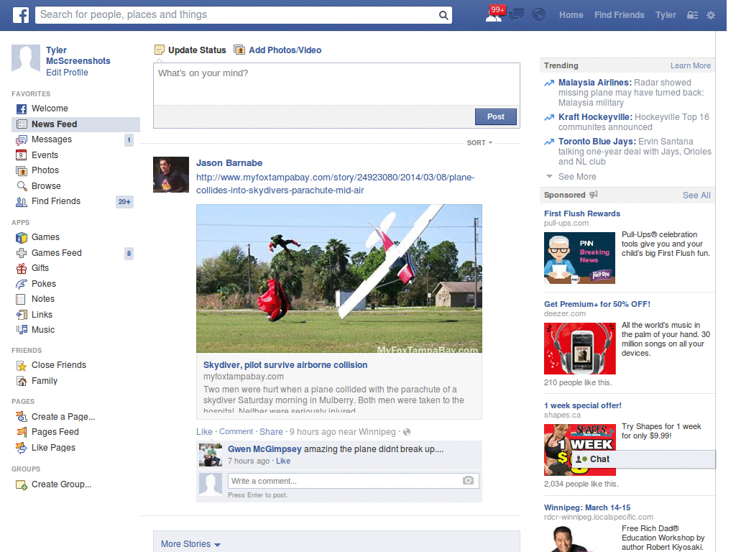Click the Family house icon
The width and height of the screenshot is (736, 552).
pyautogui.click(x=22, y=381)
